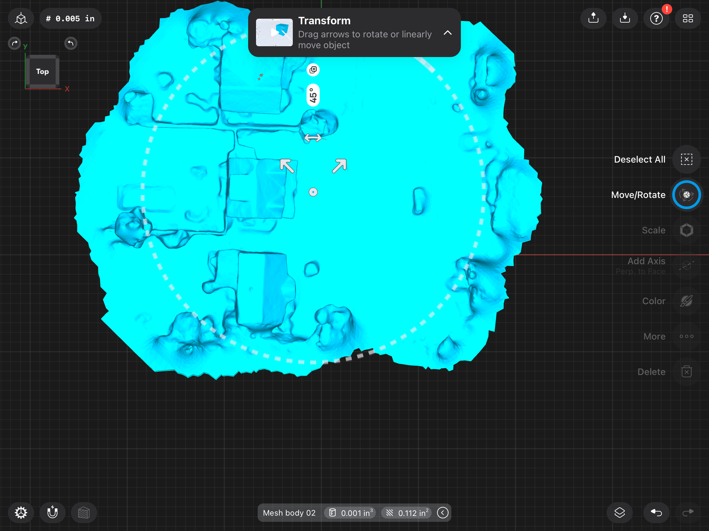
Task: Open the help question mark button
Action: (656, 18)
